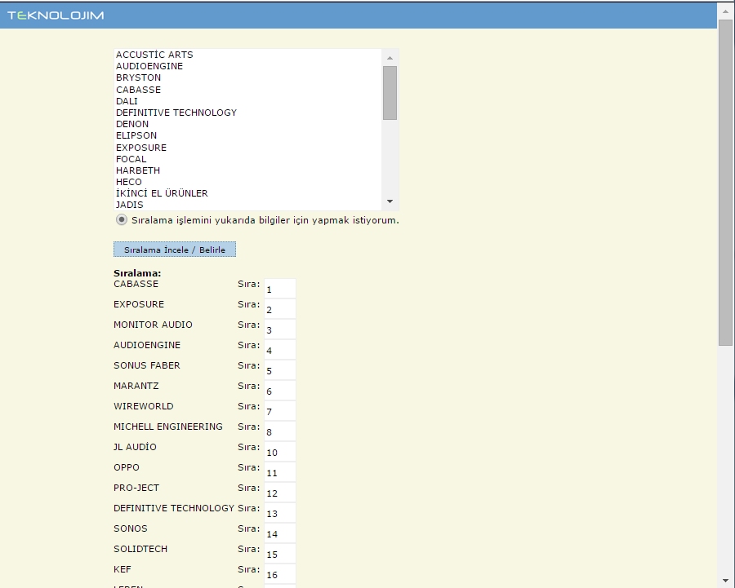Select ELIPSON in the list
The height and width of the screenshot is (588, 735).
click(248, 135)
